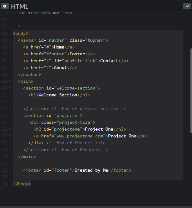Click "www.projectone.com" href value
The image size is (192, 208).
coord(80,136)
